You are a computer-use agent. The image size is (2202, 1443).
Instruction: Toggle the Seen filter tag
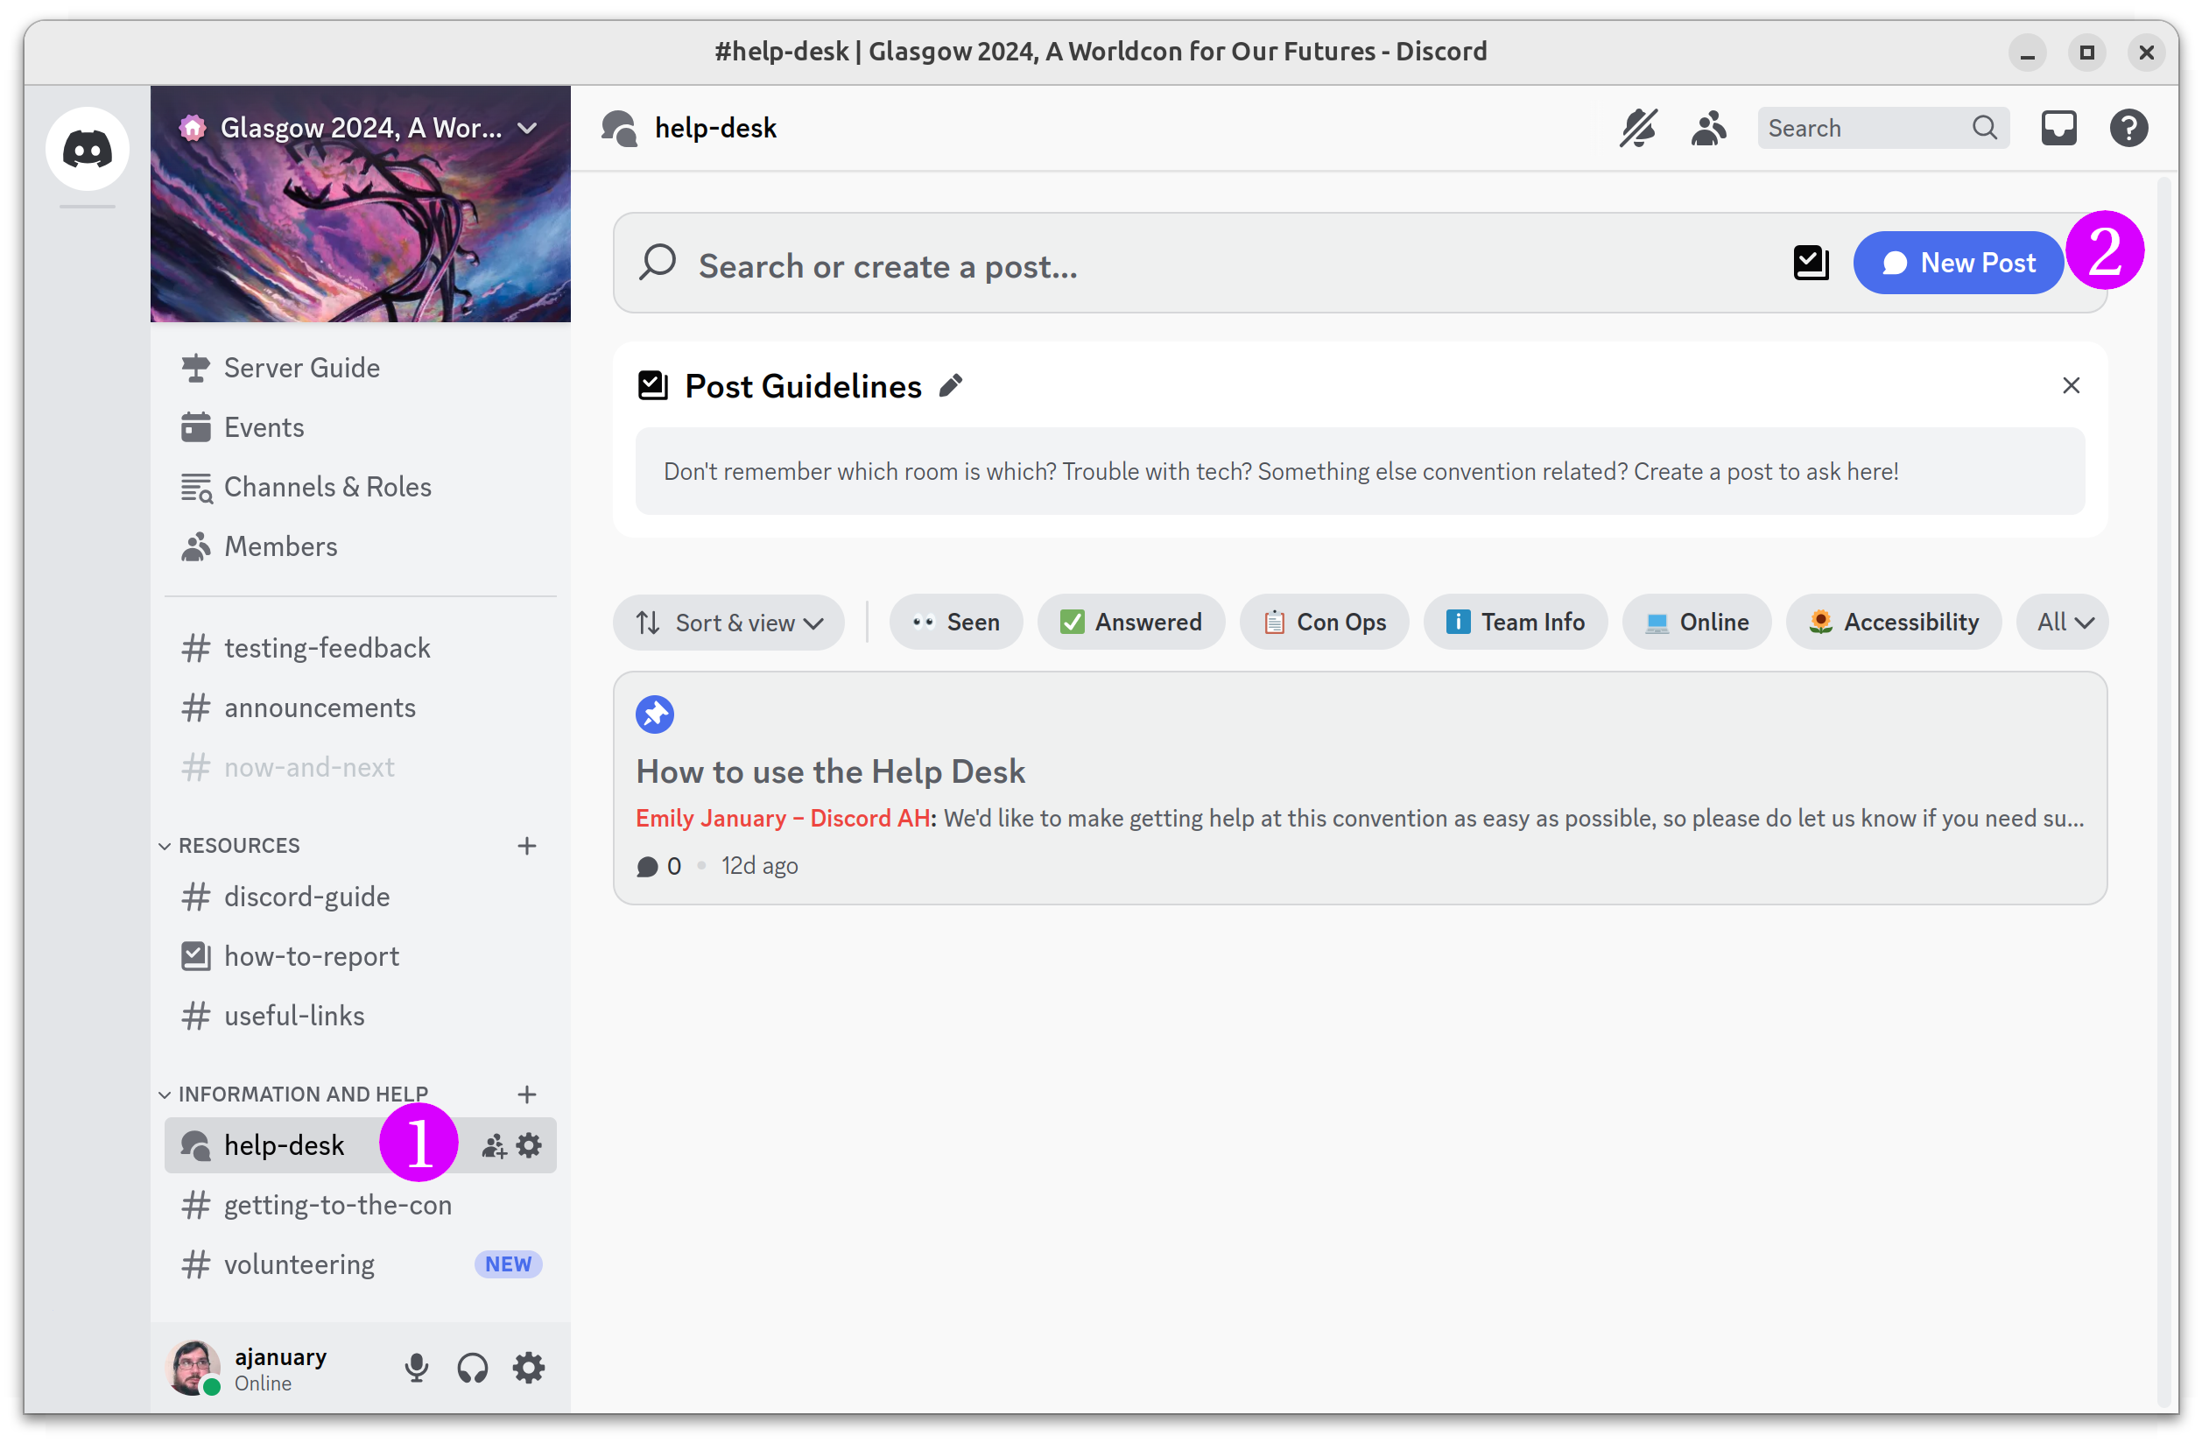pos(956,622)
